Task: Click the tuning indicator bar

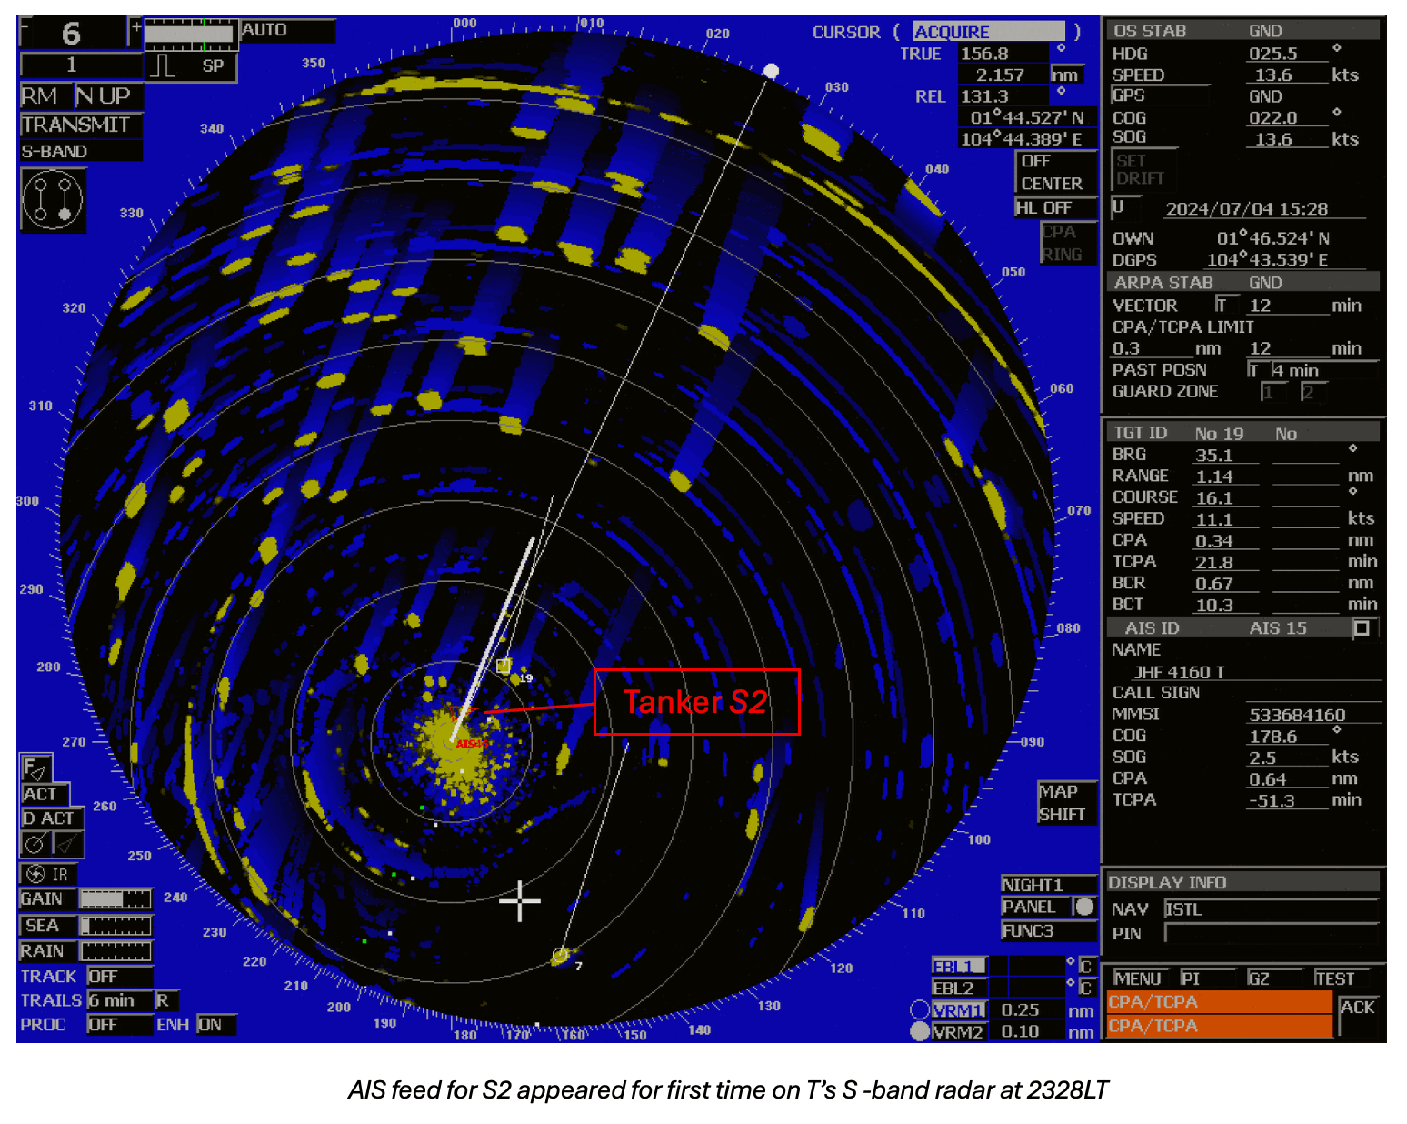Action: point(191,36)
